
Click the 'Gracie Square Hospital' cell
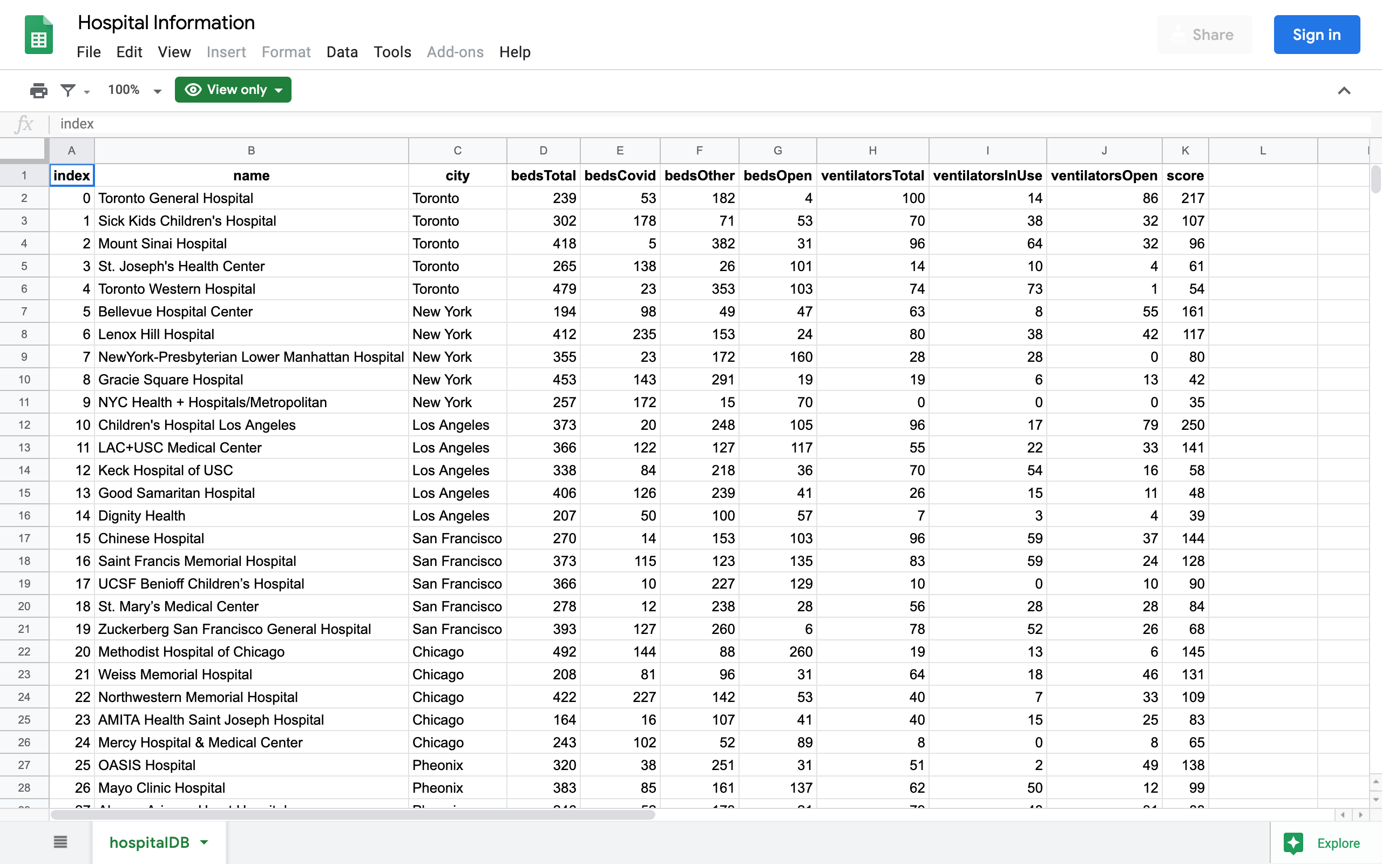click(251, 380)
